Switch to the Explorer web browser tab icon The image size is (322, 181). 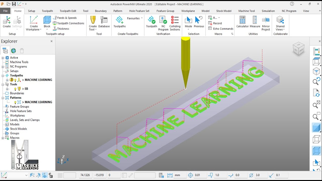point(14,51)
